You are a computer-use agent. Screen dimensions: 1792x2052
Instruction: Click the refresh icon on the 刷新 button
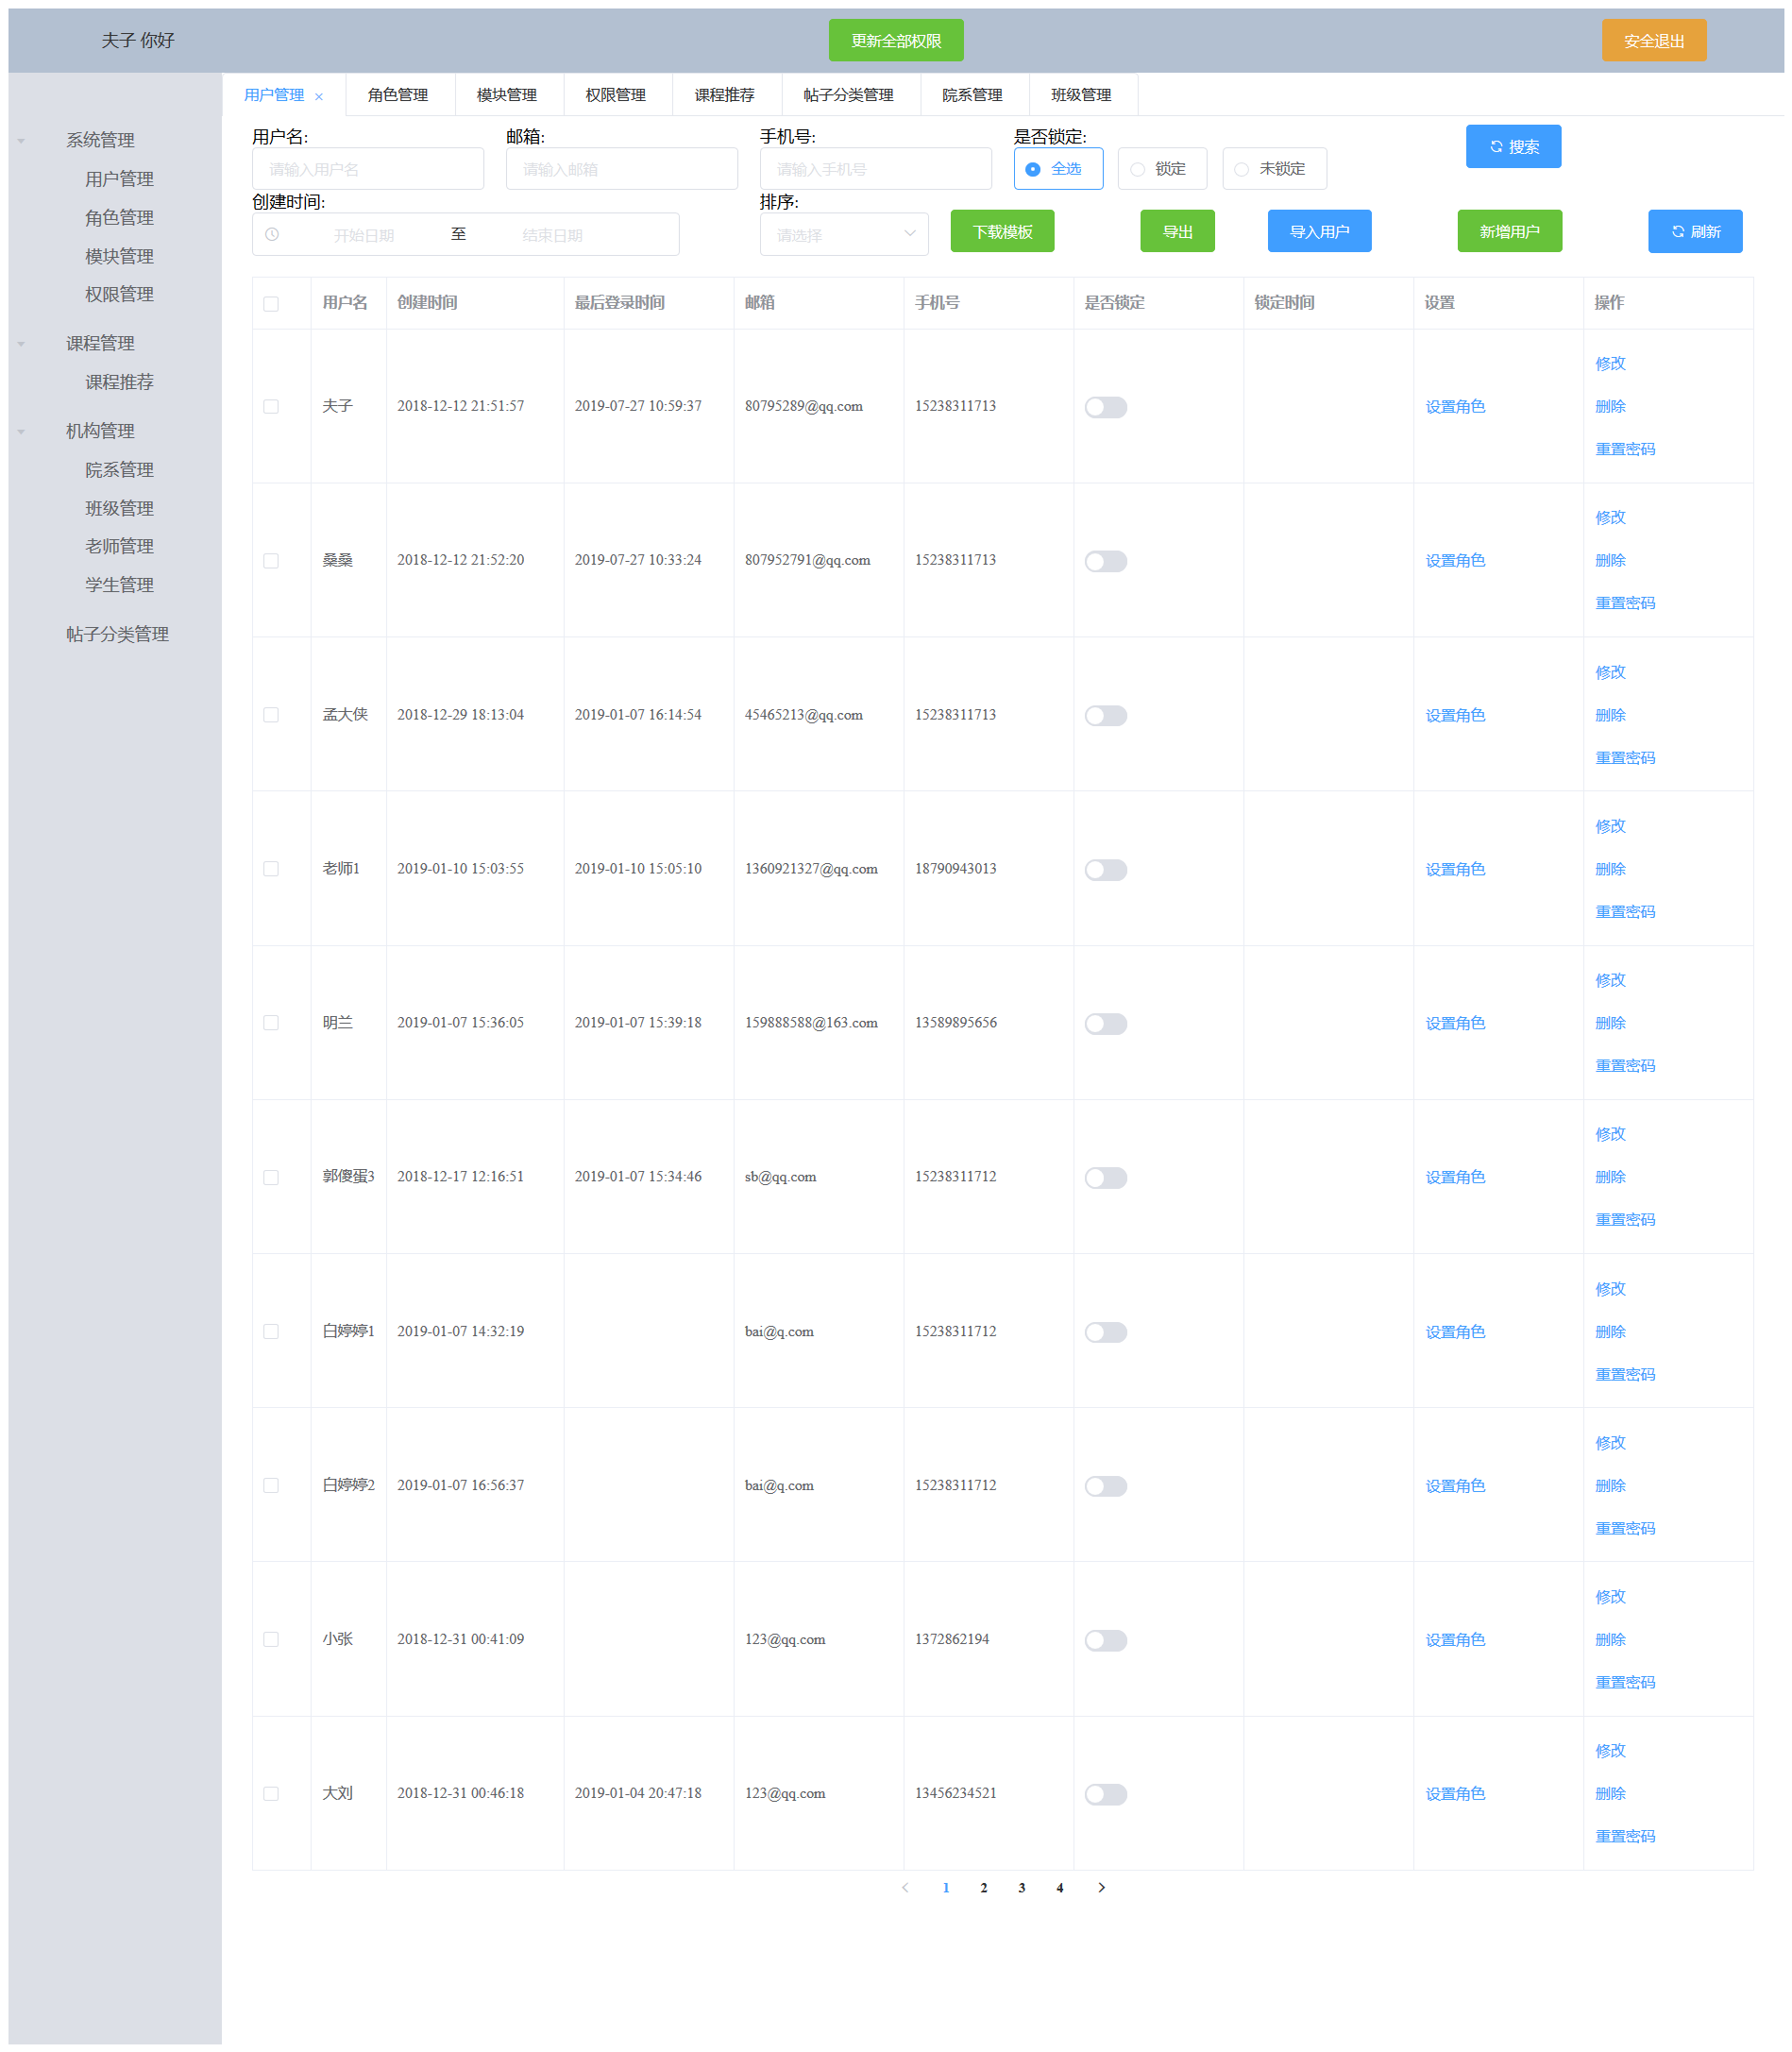(1678, 231)
